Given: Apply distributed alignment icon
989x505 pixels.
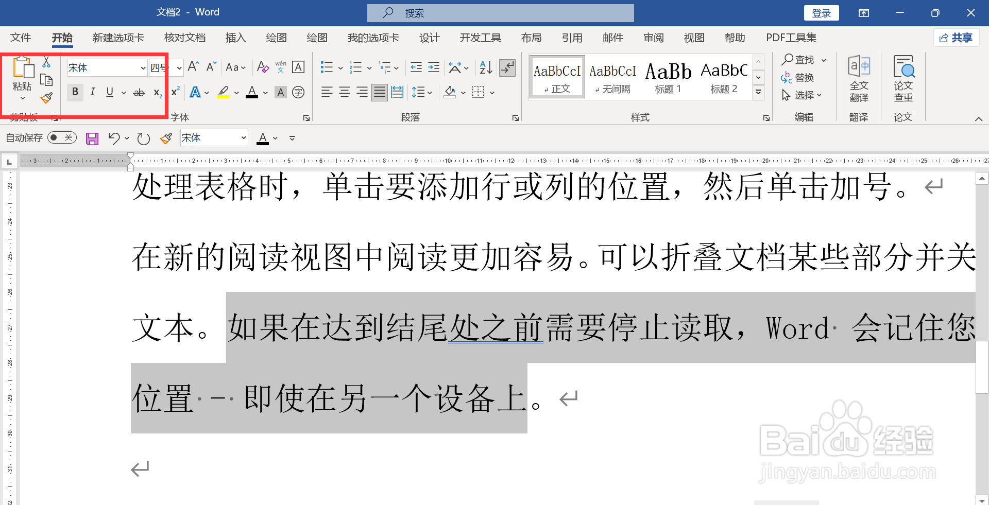Looking at the screenshot, I should coord(397,92).
